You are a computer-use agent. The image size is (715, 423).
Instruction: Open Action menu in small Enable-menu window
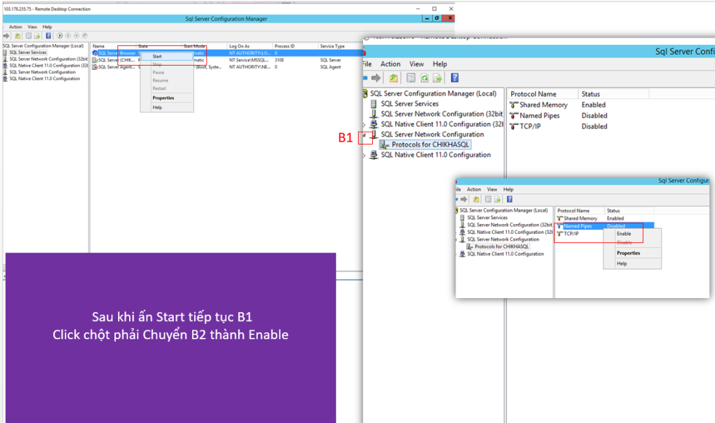[474, 189]
